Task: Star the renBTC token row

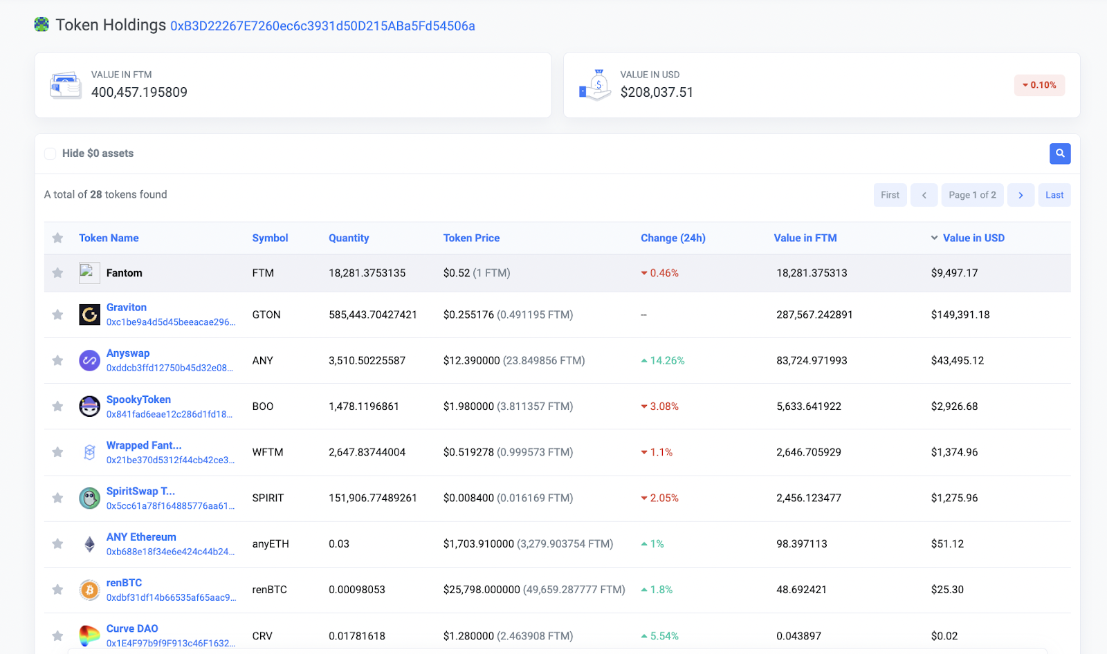Action: (x=57, y=590)
